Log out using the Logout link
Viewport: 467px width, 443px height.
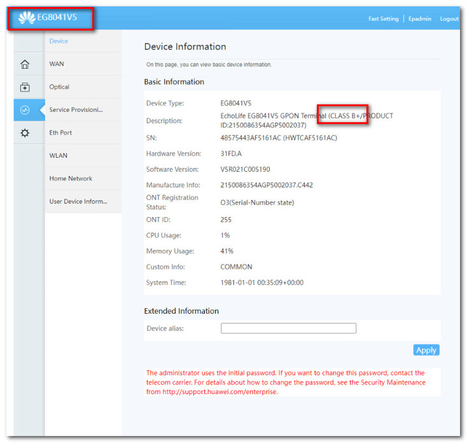click(x=449, y=19)
